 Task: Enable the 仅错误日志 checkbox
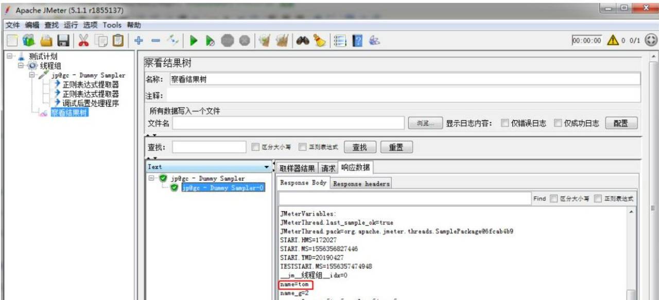pyautogui.click(x=505, y=123)
